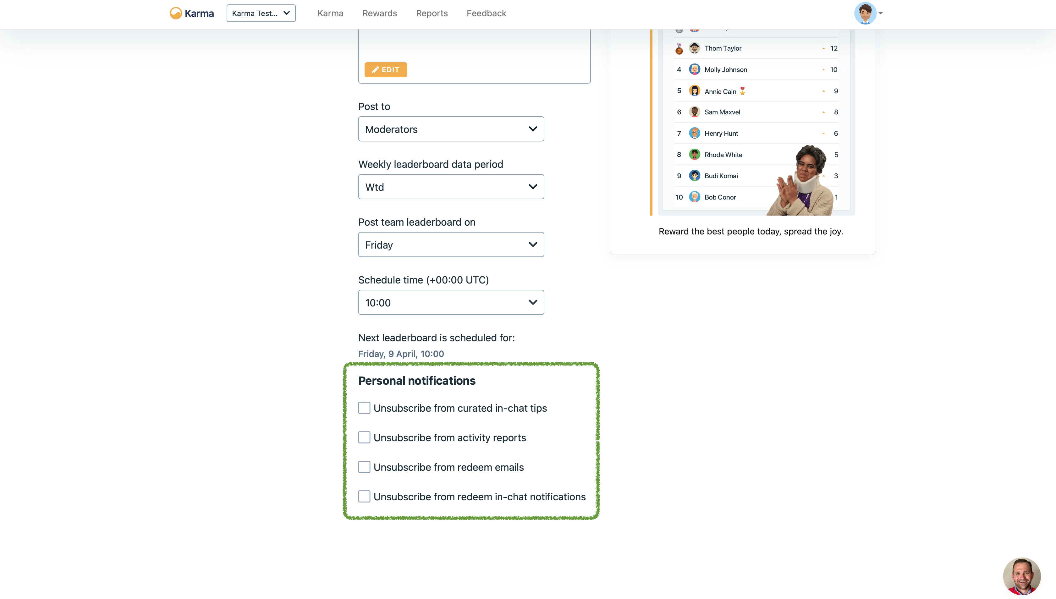Click Molly Johnson's avatar icon
1056x599 pixels.
694,69
